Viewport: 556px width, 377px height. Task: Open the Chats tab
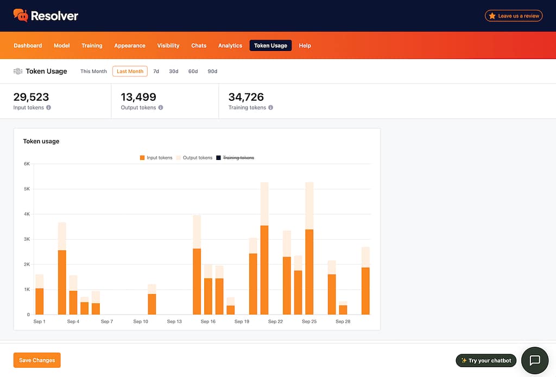[x=199, y=46]
